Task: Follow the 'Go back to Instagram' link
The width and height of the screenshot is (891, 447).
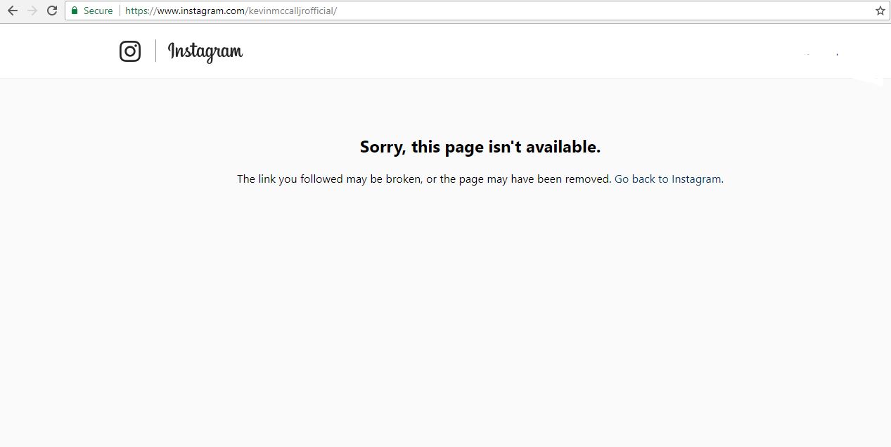Action: tap(668, 179)
